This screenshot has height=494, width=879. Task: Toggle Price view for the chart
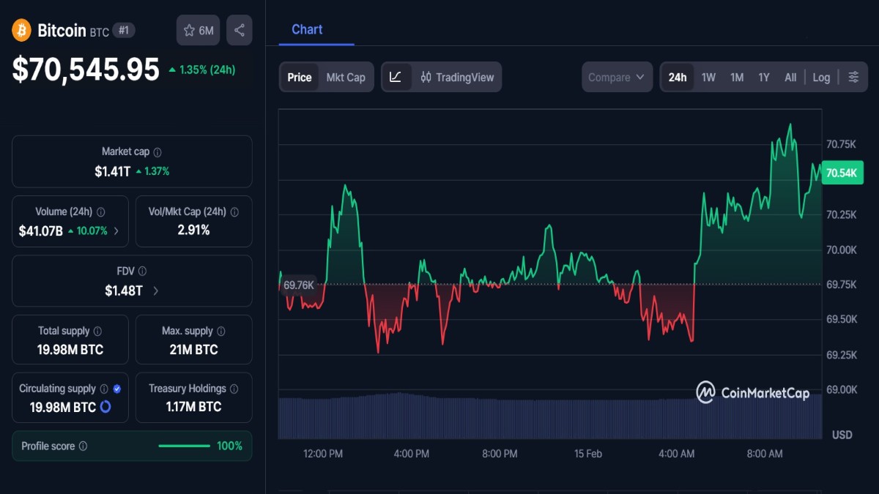pos(299,76)
